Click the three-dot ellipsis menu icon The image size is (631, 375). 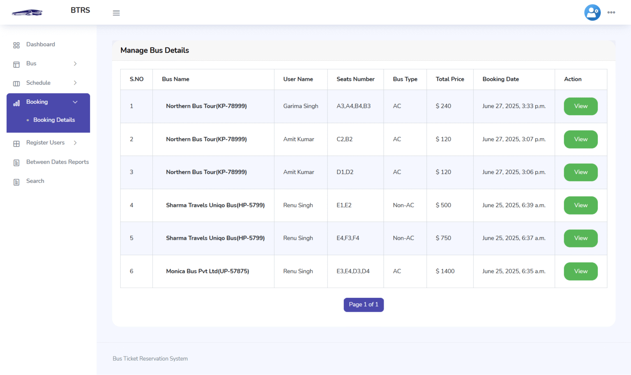pos(611,13)
